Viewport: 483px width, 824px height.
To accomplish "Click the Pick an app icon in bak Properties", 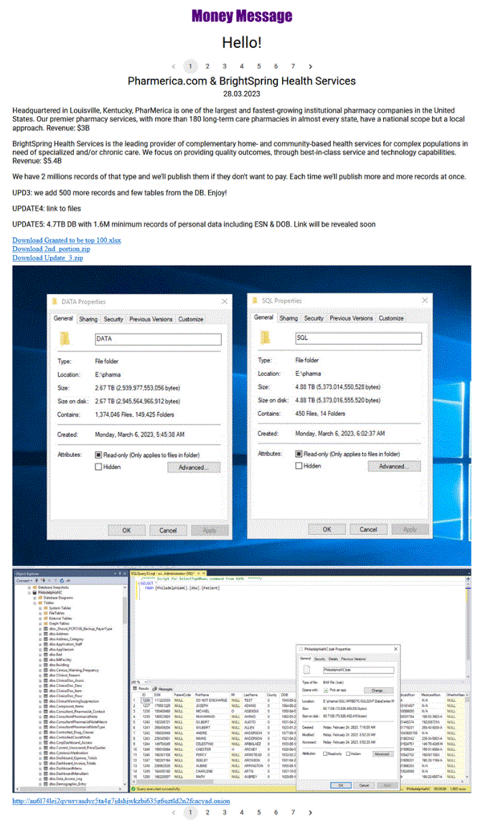I will tap(326, 691).
